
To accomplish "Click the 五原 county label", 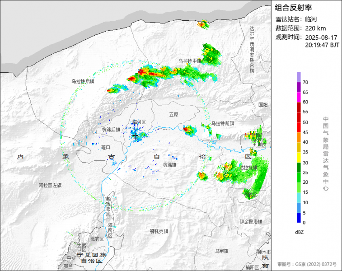I will click(173, 115).
